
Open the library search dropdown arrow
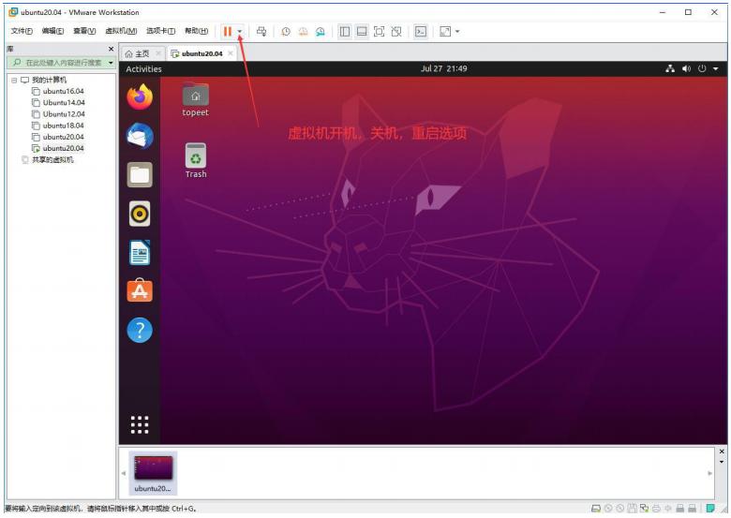tap(111, 63)
